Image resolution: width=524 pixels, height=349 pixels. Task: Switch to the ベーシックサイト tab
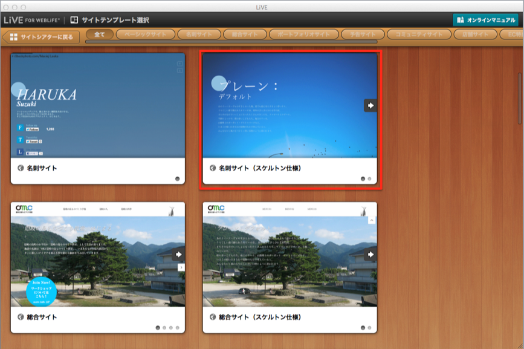pyautogui.click(x=146, y=34)
